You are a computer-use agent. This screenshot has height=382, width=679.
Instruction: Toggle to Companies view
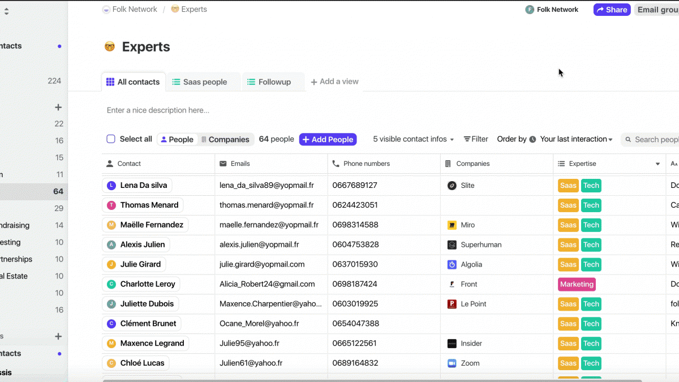[225, 140]
